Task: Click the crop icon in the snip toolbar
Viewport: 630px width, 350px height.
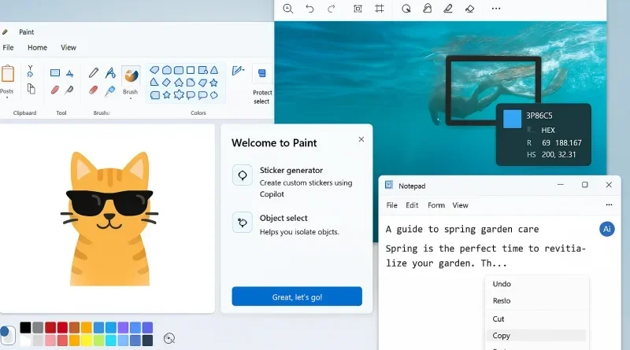Action: point(380,9)
